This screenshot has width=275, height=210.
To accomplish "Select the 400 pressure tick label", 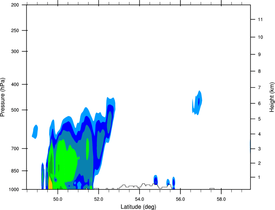I will tap(15, 84).
